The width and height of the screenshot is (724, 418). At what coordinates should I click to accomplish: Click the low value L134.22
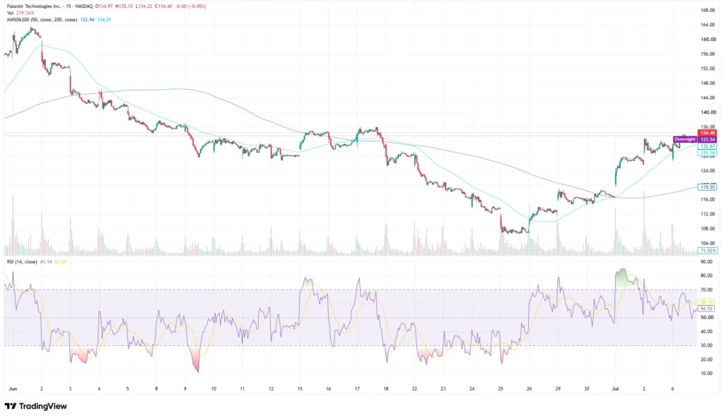tap(144, 6)
